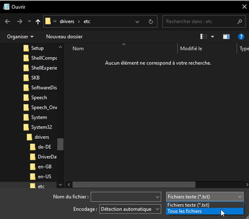Sort by the Nom column
The height and width of the screenshot is (219, 249).
point(78,49)
